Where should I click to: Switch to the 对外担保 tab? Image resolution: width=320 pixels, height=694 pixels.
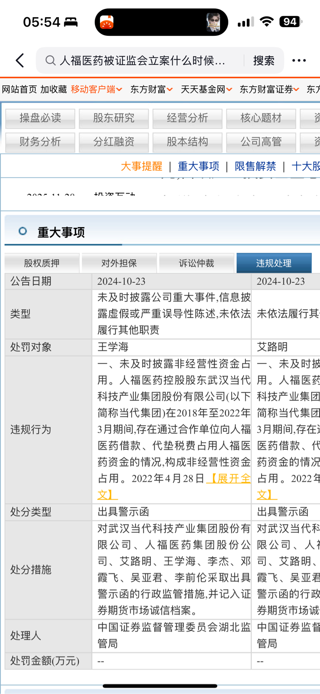(x=119, y=263)
